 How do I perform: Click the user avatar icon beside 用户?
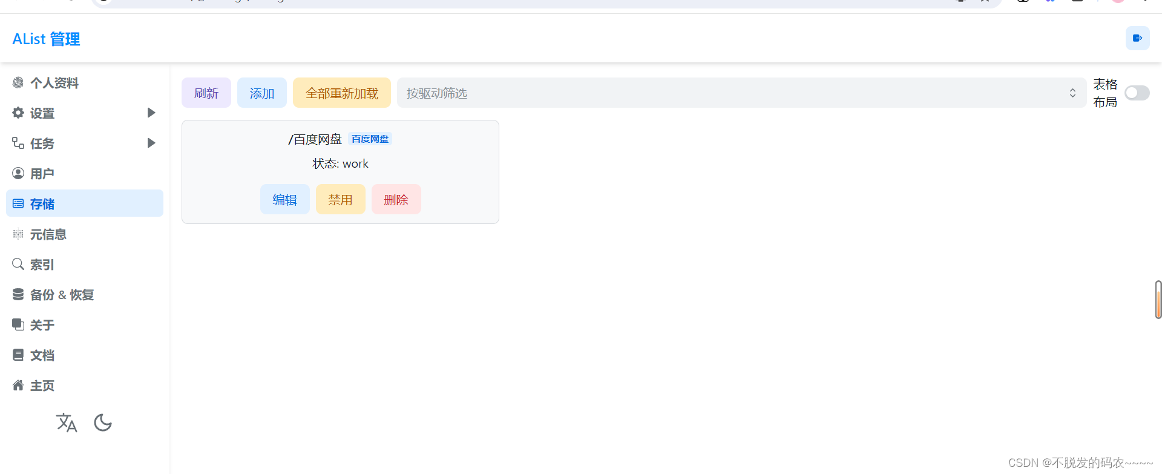[18, 174]
